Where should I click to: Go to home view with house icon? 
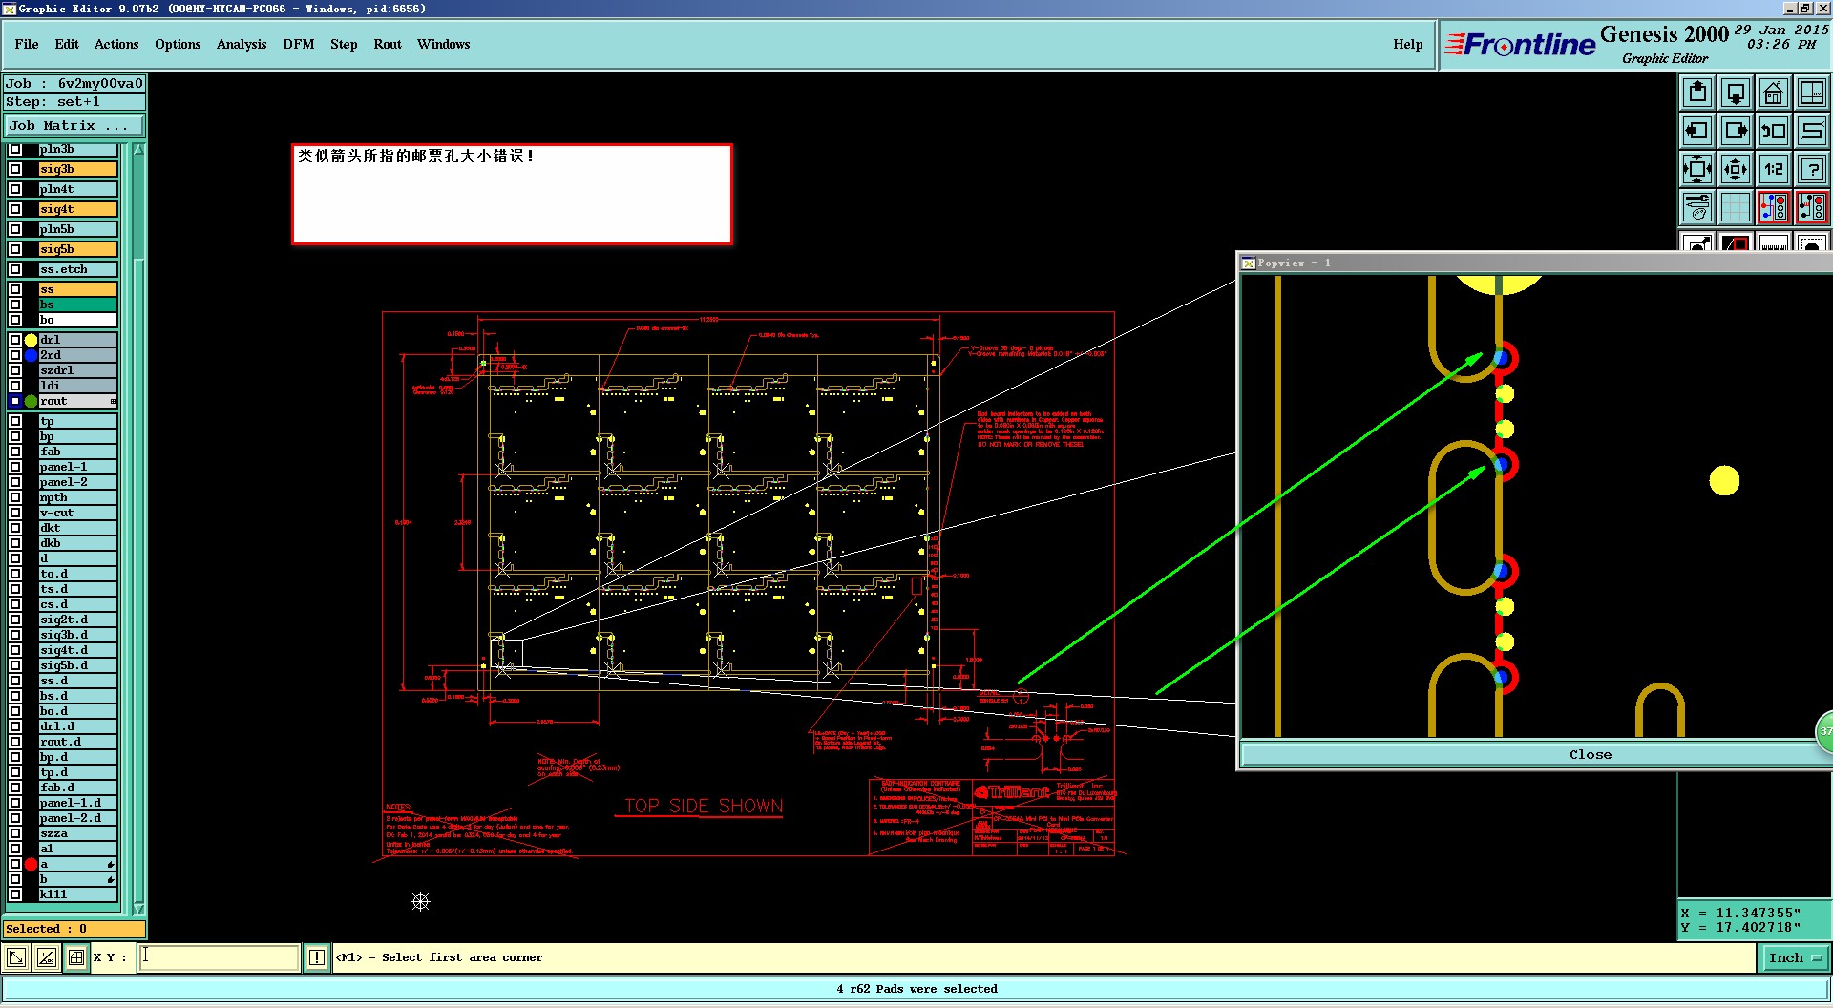pyautogui.click(x=1774, y=93)
